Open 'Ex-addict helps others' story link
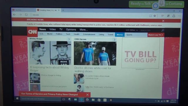This screenshot has width=188, height=106. [97, 77]
